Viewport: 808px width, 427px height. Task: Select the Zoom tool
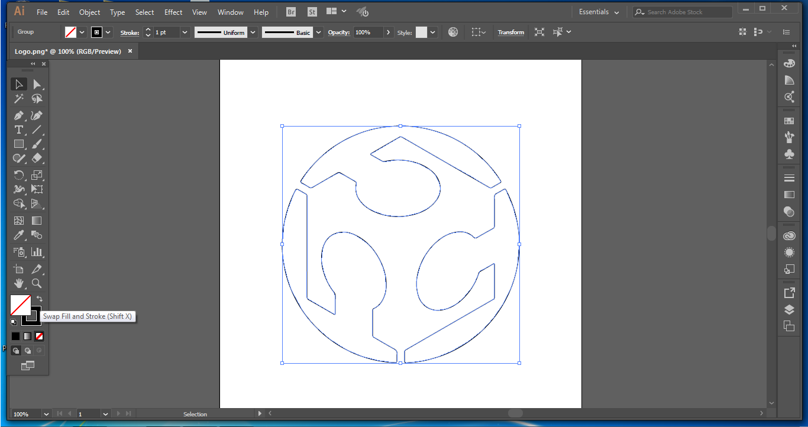(37, 283)
